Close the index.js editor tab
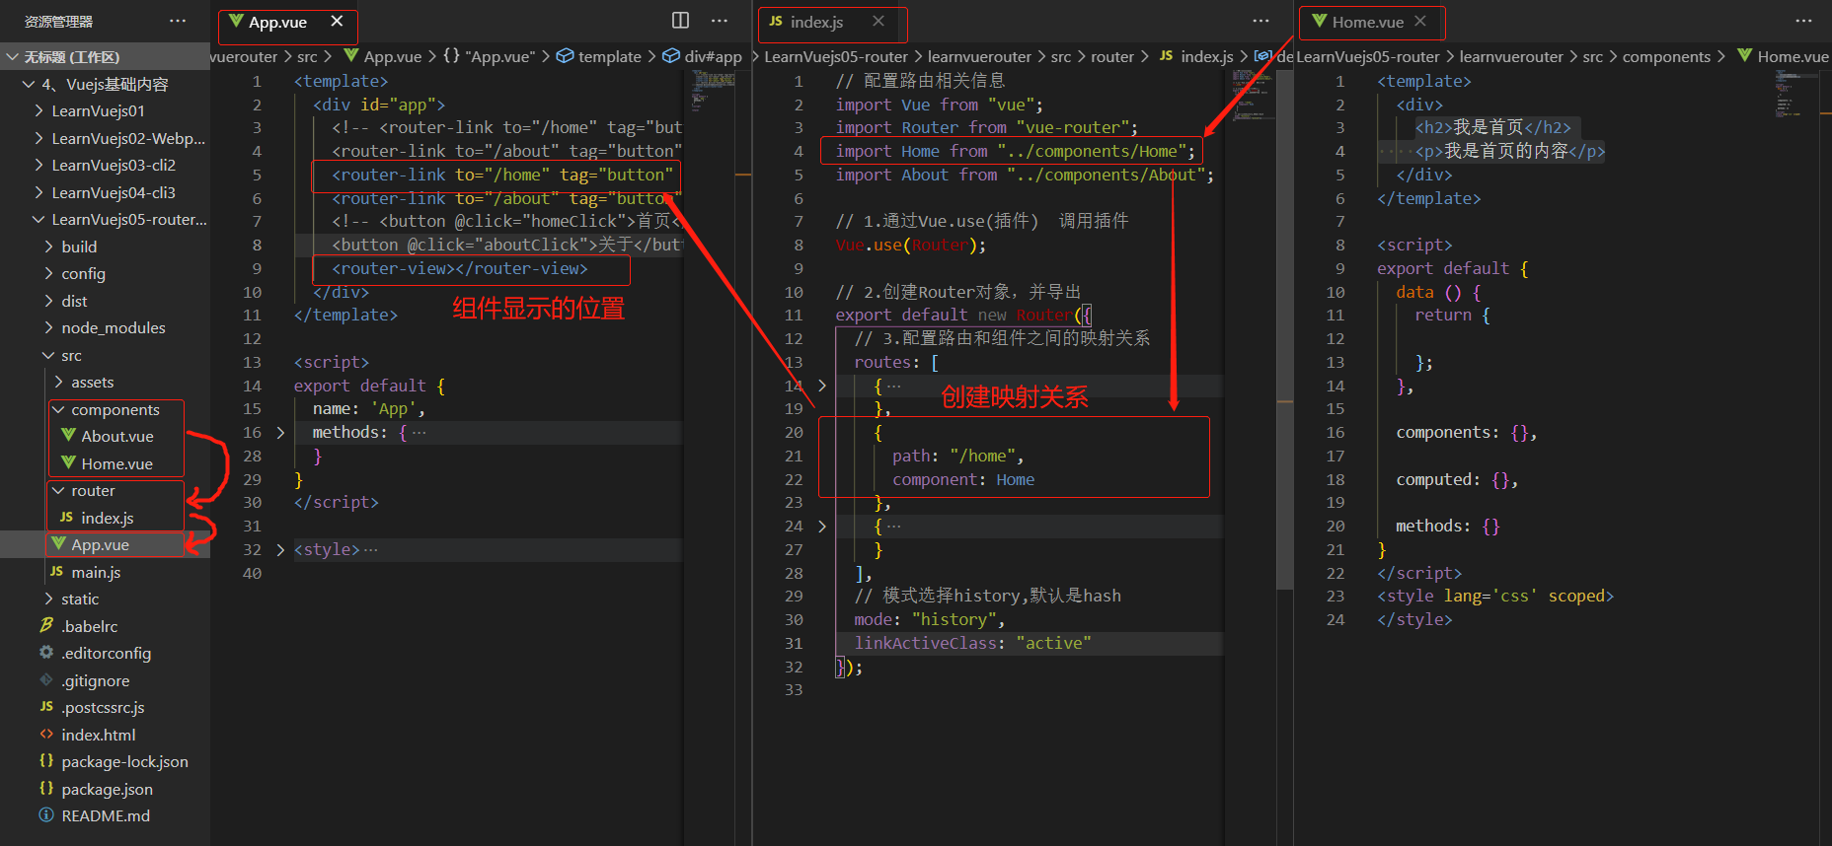Screen dimensions: 1832x846 pyautogui.click(x=878, y=21)
